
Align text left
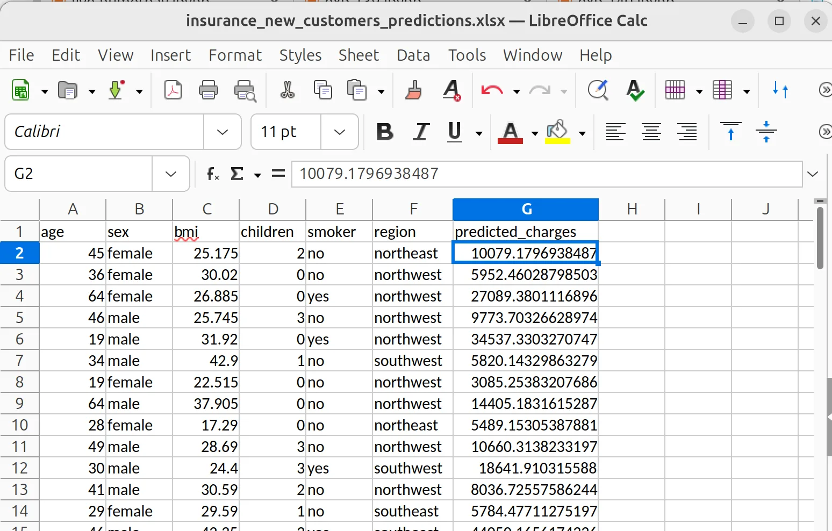(615, 132)
